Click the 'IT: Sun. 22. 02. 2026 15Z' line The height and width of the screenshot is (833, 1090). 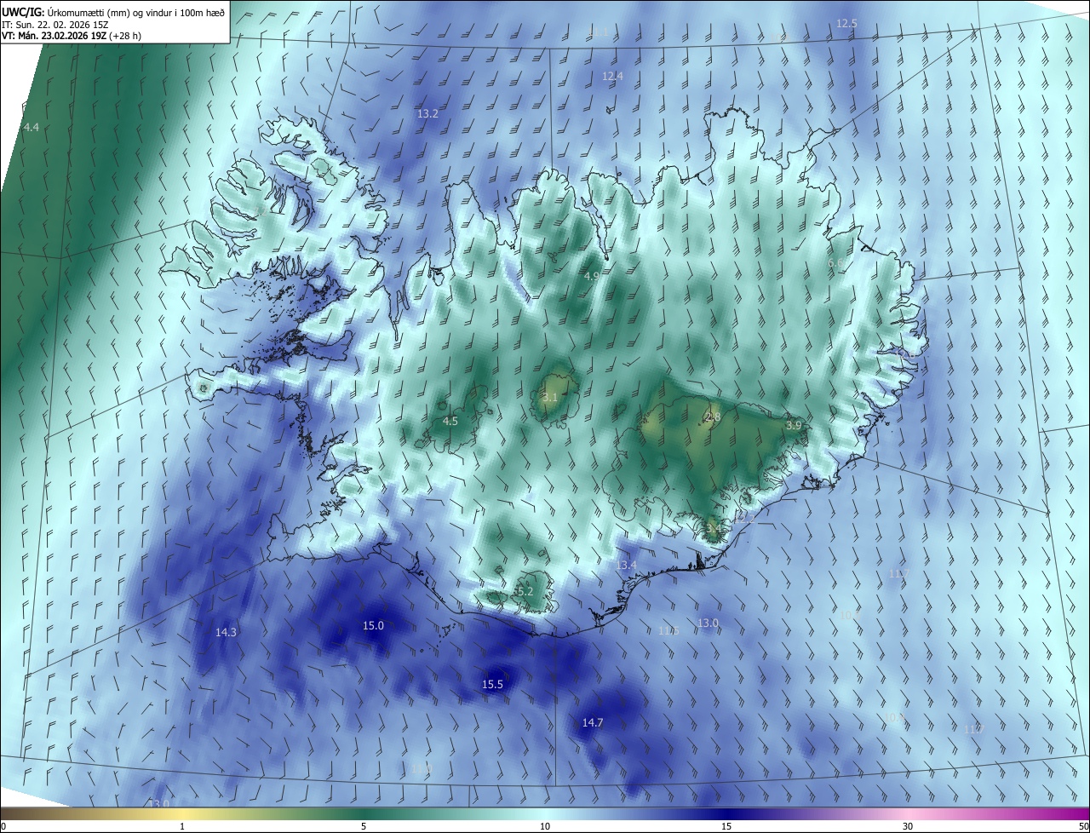coord(53,24)
